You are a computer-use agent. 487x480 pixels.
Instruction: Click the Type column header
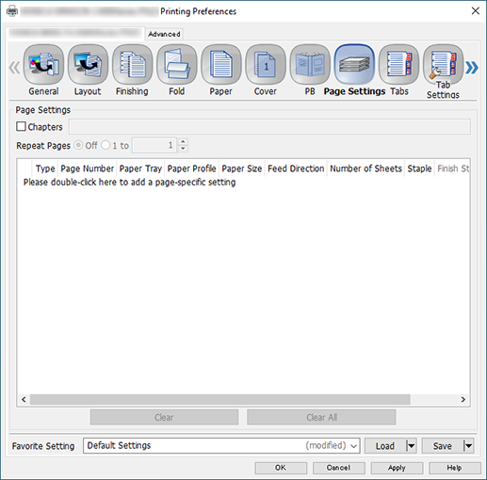pyautogui.click(x=45, y=168)
